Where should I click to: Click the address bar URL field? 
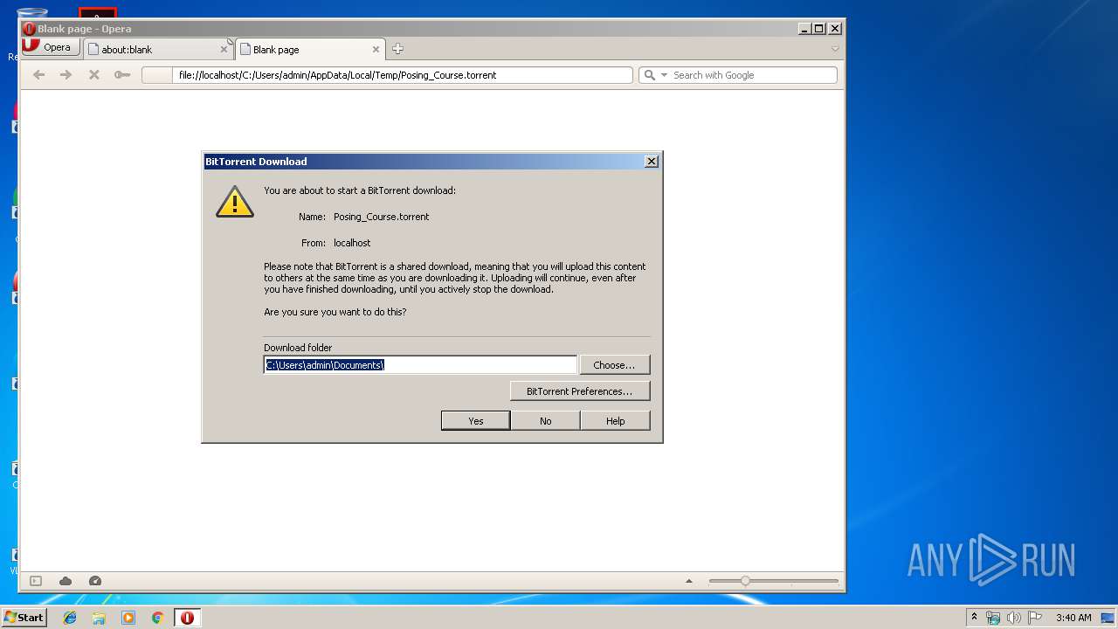(x=387, y=75)
